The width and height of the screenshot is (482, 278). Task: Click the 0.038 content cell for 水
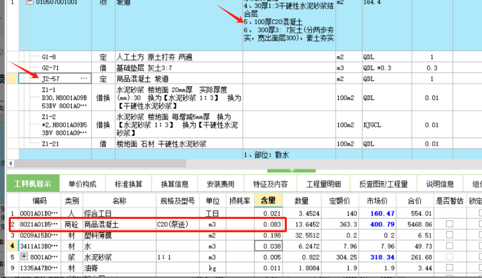(268, 246)
